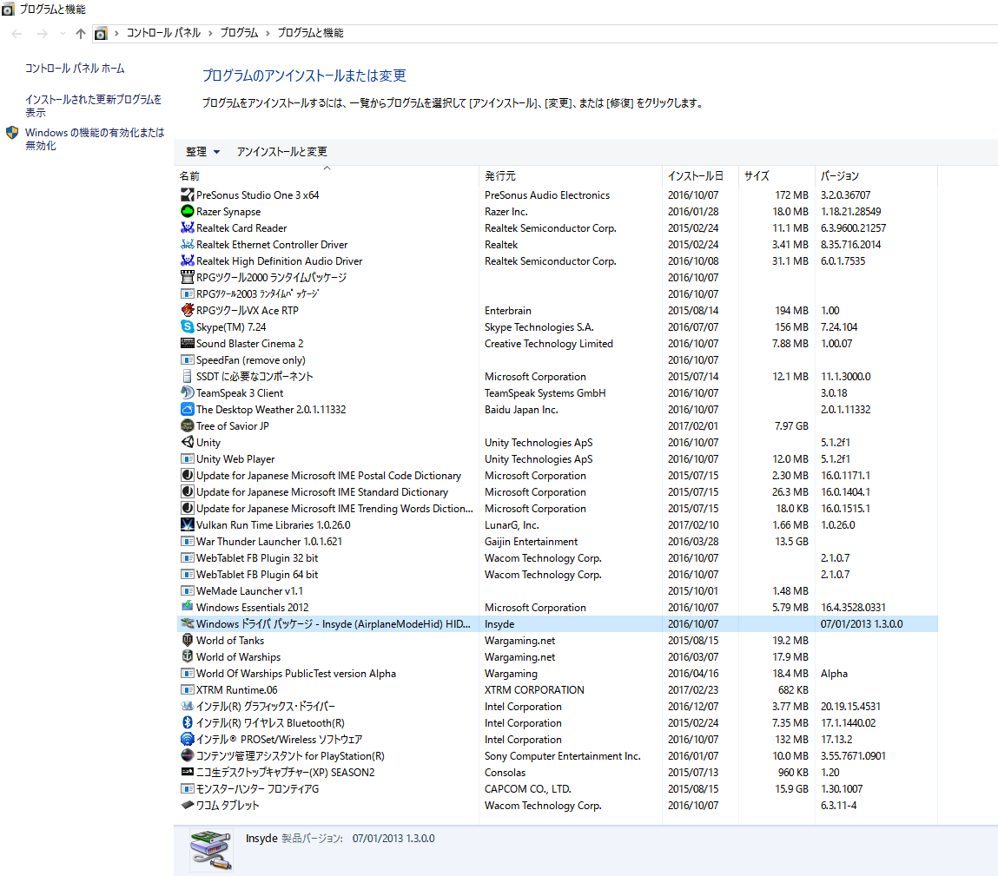Click the インテル(R) ワイヤレス Bluetooth(R) icon
The width and height of the screenshot is (998, 876).
pyautogui.click(x=187, y=722)
